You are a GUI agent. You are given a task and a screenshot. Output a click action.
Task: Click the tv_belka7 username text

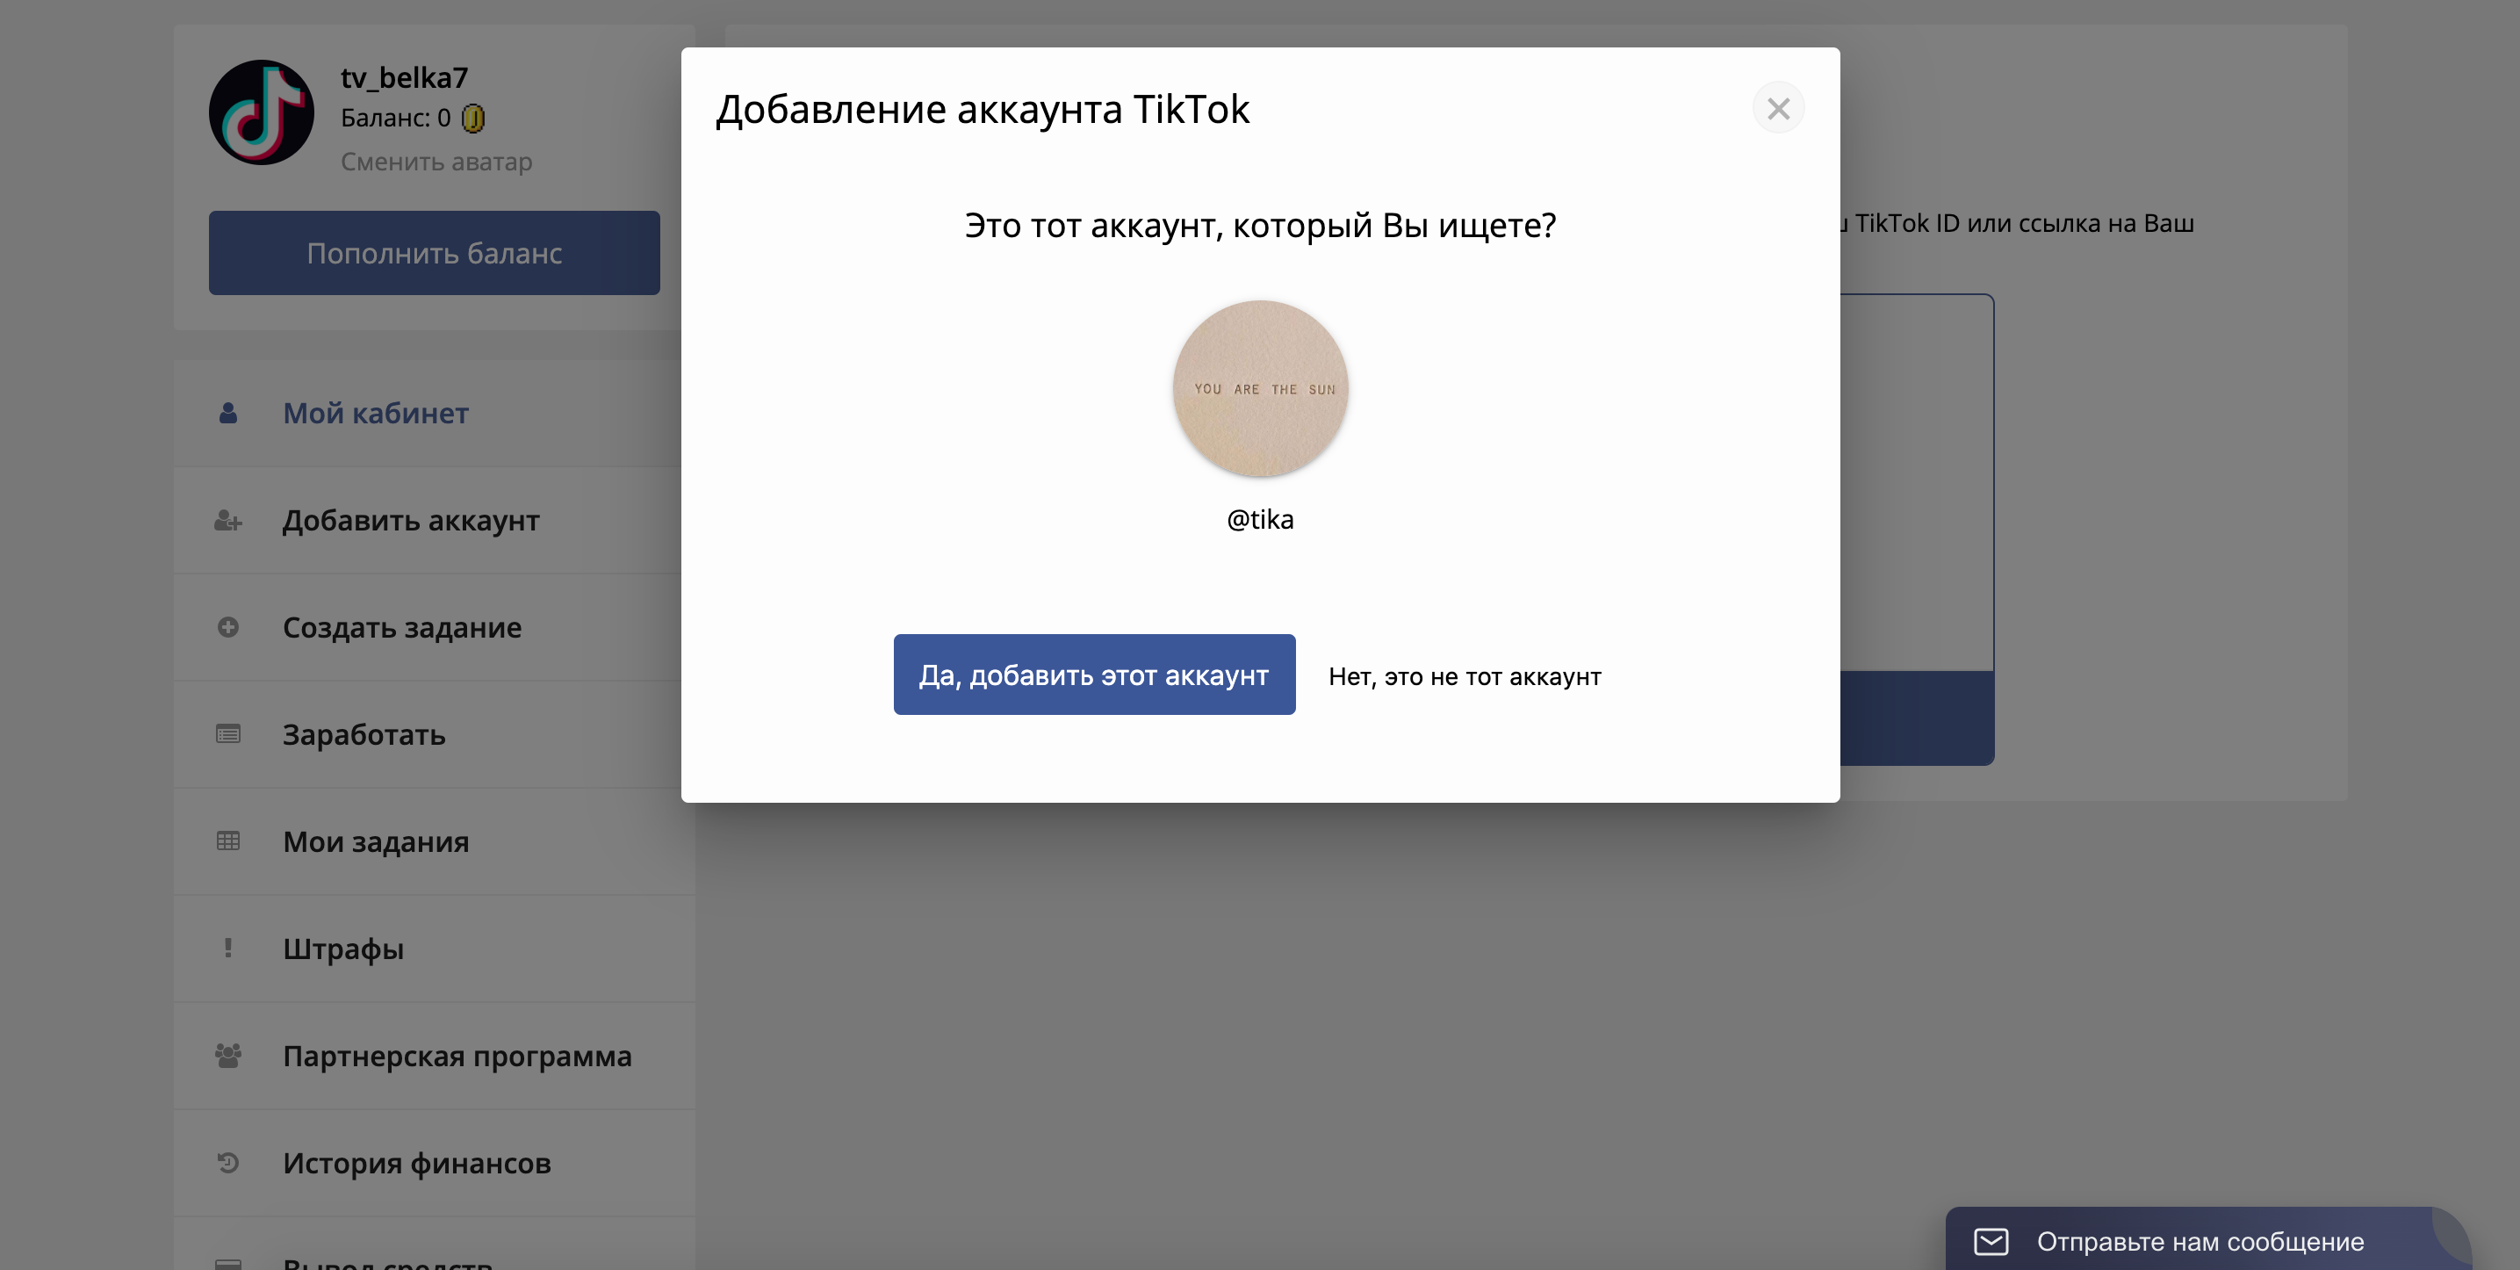(x=404, y=77)
